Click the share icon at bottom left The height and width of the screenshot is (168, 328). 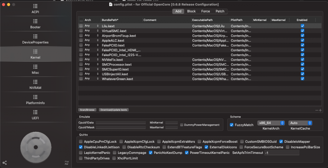[4, 162]
